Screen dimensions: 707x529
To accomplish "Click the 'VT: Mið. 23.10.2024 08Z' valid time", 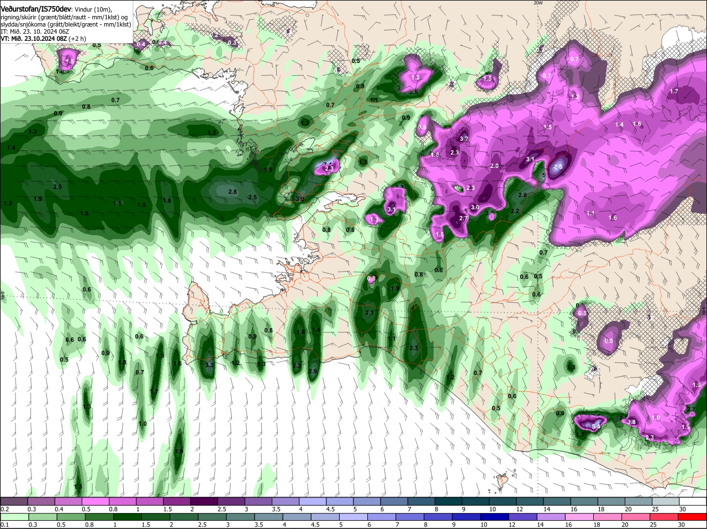I will click(x=34, y=39).
